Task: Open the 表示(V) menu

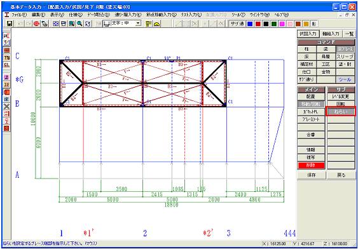Action: tap(57, 15)
